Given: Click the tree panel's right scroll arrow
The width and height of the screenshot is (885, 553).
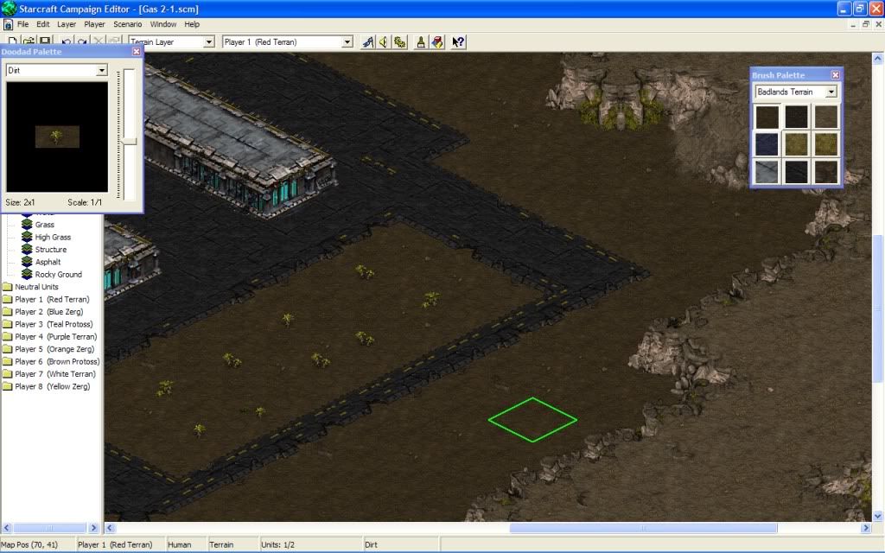Looking at the screenshot, I should (x=93, y=528).
